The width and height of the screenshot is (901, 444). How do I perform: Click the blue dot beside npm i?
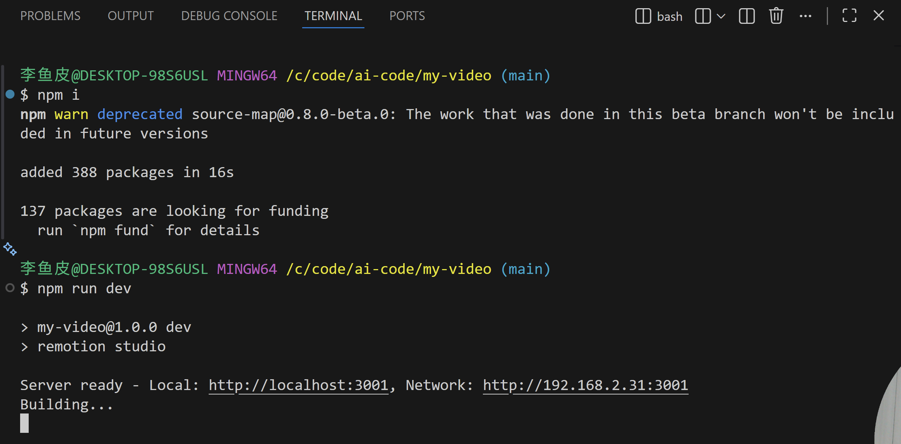point(10,95)
